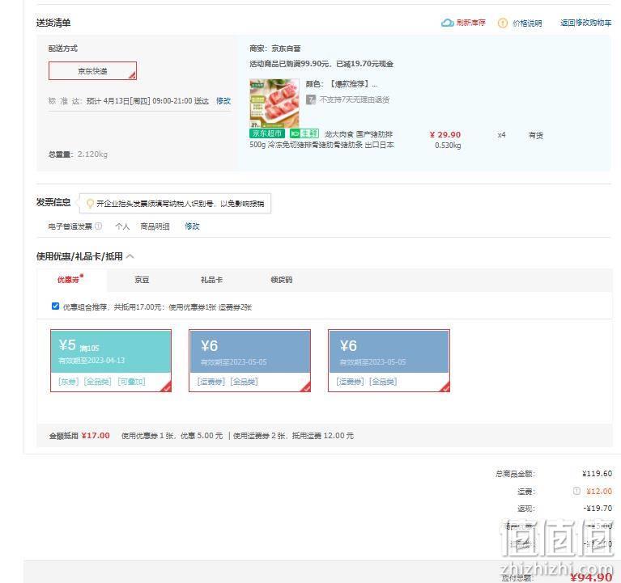This screenshot has height=583, width=621.
Task: Click the 金额抵用 ¥17.00 summary
Action: pyautogui.click(x=79, y=436)
